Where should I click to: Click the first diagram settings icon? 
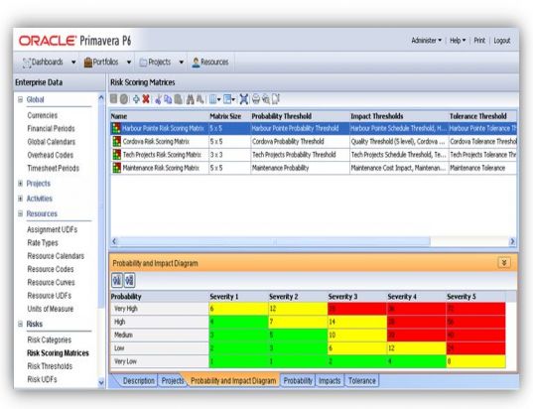tap(117, 281)
